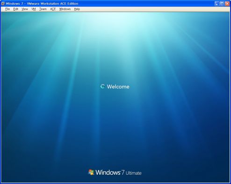Open the ACE menu
This screenshot has height=184, width=231.
point(53,9)
